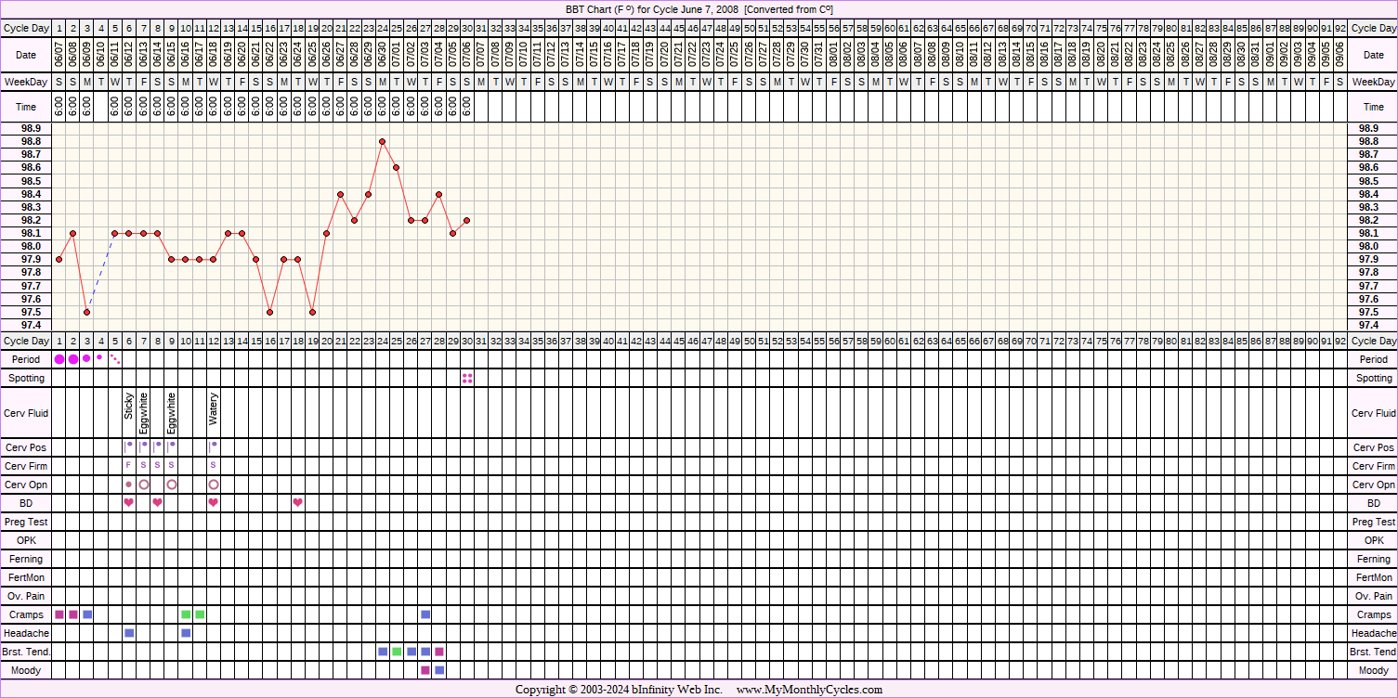
Task: Select the green Brst. Tend. square on day 25
Action: [x=397, y=652]
